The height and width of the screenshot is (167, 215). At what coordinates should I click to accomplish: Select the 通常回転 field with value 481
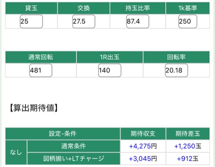coord(41,70)
